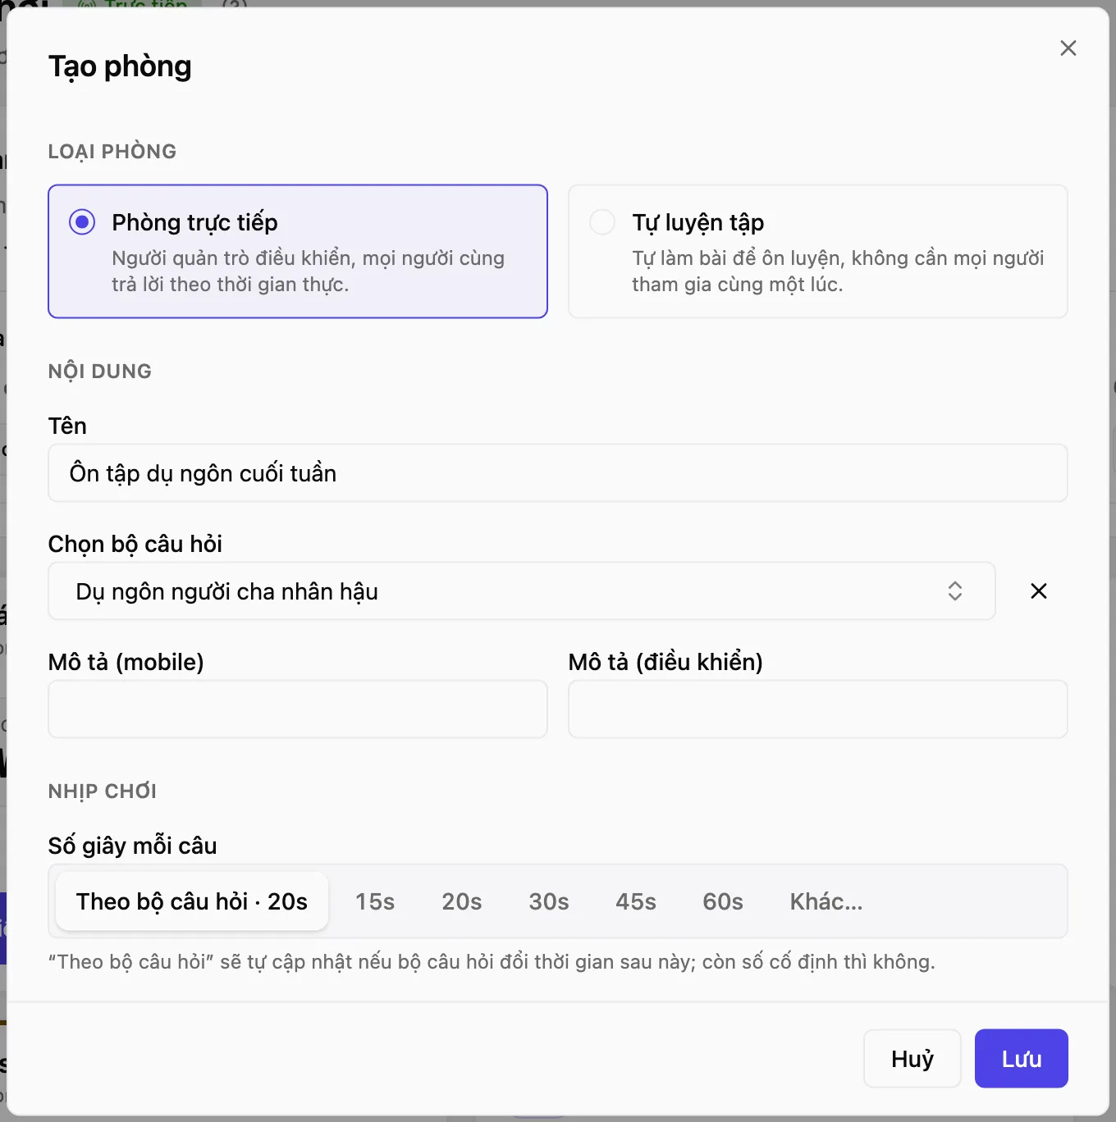Select the Tự luyện tập radio button

(x=602, y=222)
